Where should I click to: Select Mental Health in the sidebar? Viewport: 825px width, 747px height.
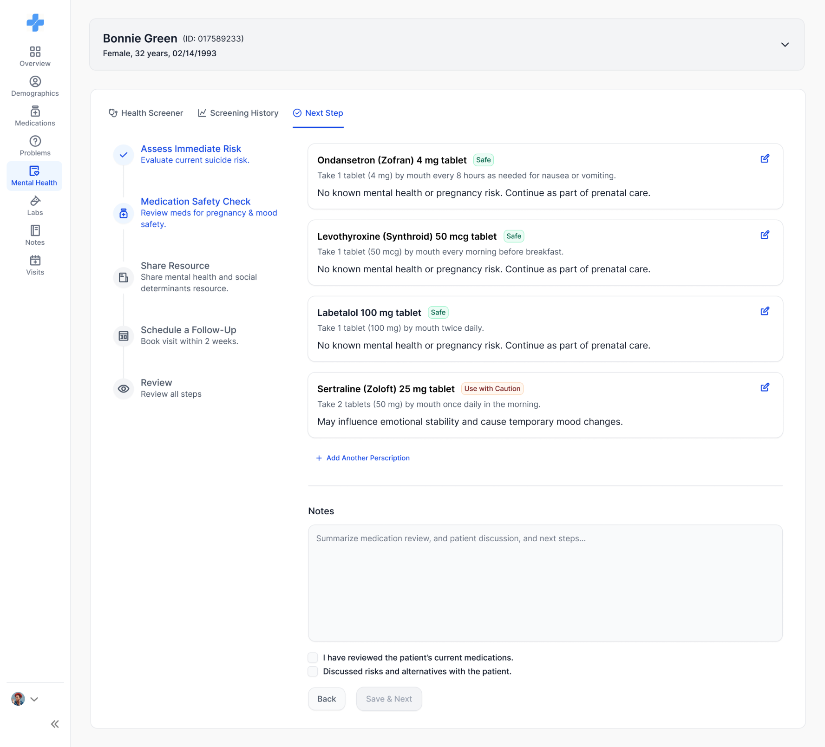34,176
